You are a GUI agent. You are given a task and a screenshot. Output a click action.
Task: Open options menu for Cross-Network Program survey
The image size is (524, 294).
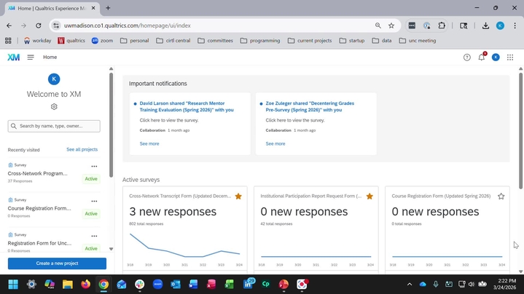point(94,167)
